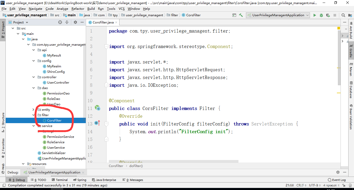This screenshot has height=190, width=354.
Task: Open the Database side panel
Action: 351,90
